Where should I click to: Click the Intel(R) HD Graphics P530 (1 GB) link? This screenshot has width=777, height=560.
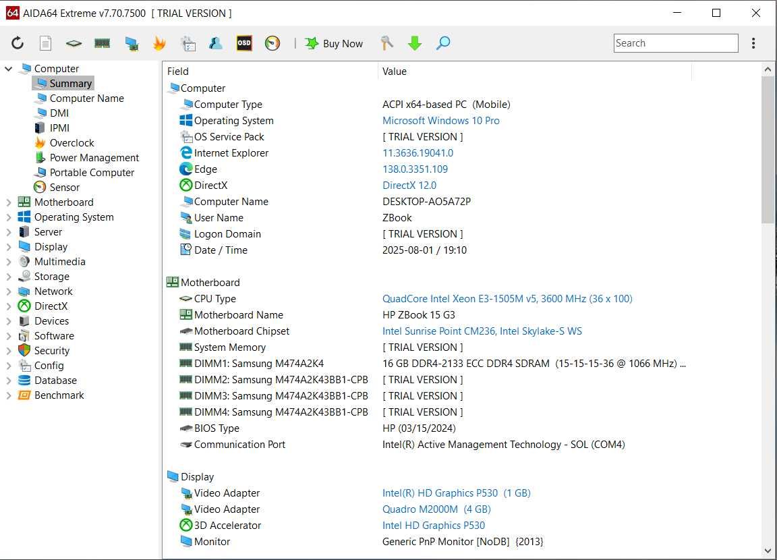[x=457, y=493]
